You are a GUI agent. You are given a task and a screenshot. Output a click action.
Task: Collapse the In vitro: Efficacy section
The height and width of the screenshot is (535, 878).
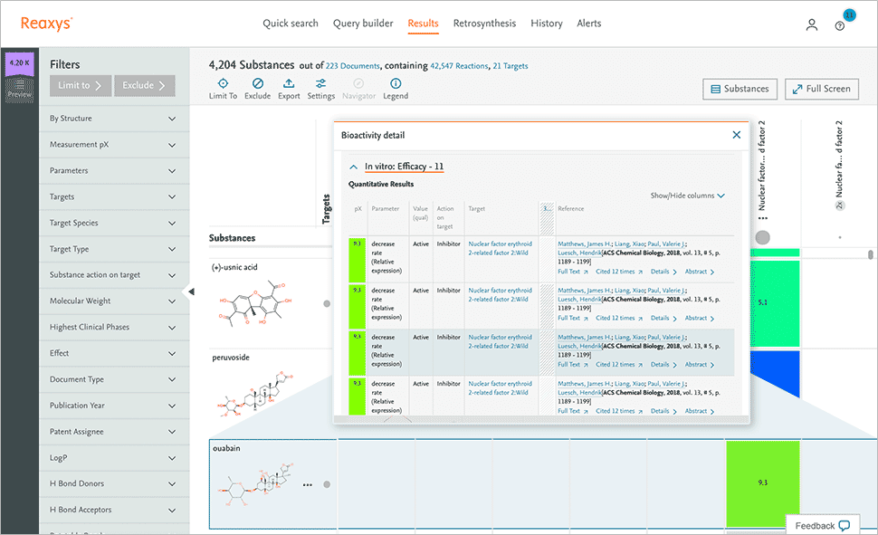pyautogui.click(x=353, y=167)
